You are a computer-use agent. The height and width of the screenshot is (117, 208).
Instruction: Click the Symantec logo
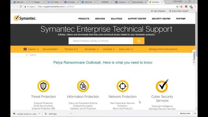[25, 18]
